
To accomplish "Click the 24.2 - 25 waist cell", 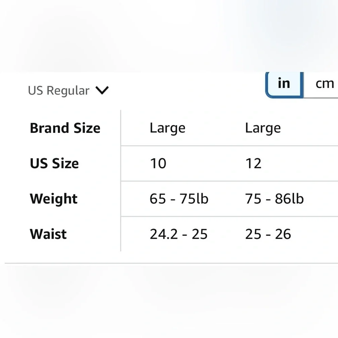I will [x=178, y=234].
